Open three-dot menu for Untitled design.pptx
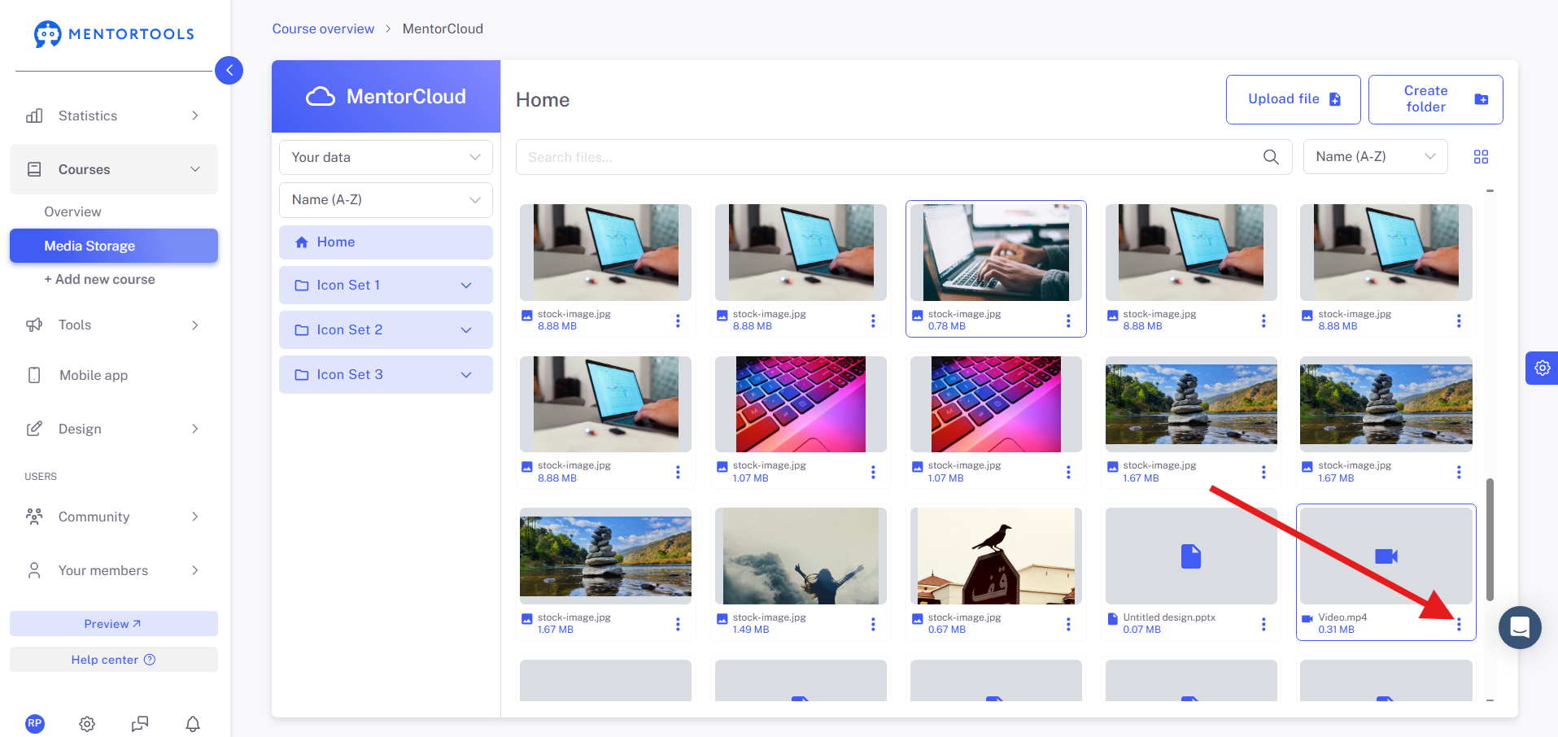The height and width of the screenshot is (737, 1558). pyautogui.click(x=1263, y=624)
